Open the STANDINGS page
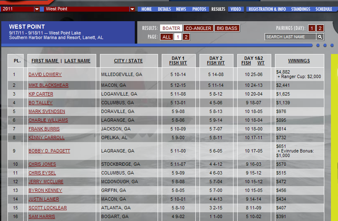Viewport: 338px width, 221px height. [x=300, y=9]
